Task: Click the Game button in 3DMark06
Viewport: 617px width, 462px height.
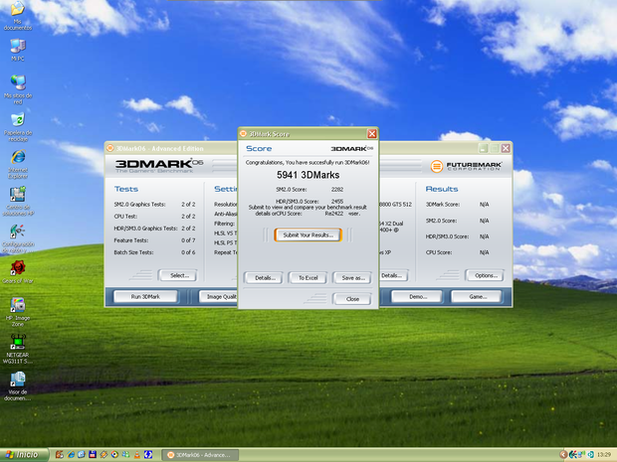Action: click(x=477, y=296)
